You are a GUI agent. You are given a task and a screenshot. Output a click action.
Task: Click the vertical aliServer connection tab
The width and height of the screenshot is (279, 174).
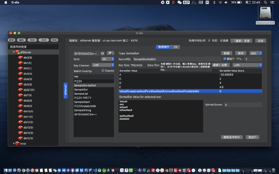pos(66,90)
